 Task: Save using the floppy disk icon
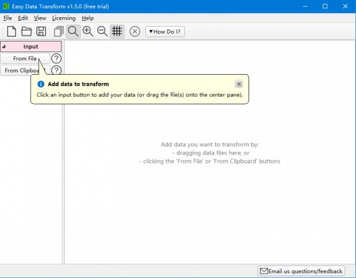click(x=41, y=31)
